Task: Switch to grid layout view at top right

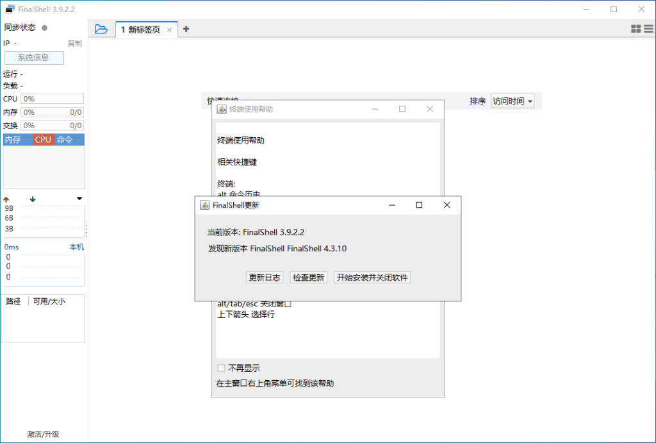Action: click(635, 29)
